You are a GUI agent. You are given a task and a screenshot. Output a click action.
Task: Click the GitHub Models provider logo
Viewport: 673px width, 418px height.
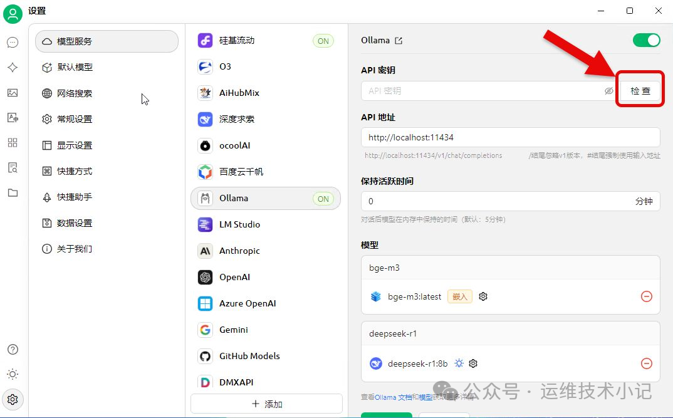tap(205, 356)
